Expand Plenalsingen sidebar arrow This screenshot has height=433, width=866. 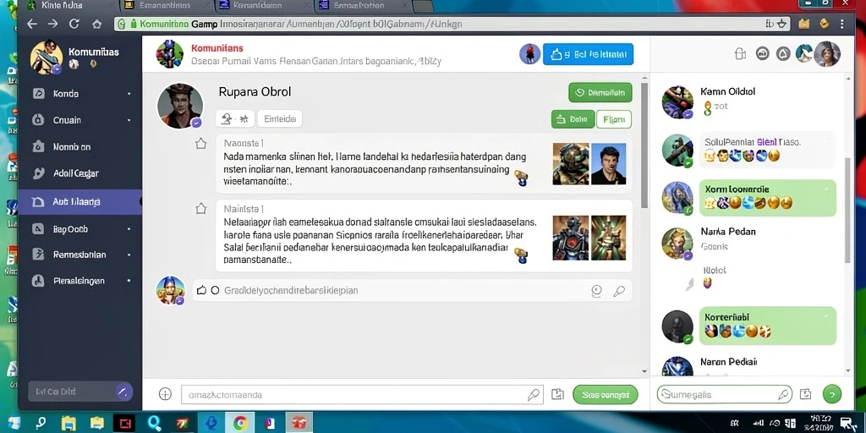pyautogui.click(x=129, y=281)
